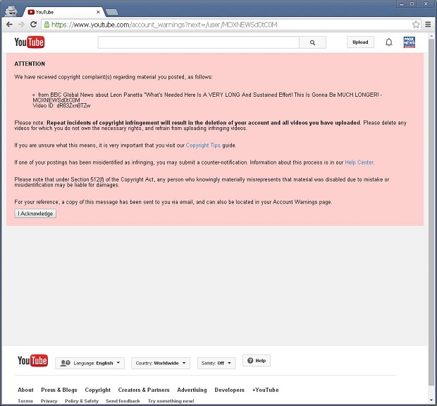Bookmark page with star icon
The image size is (437, 406).
pyautogui.click(x=416, y=24)
